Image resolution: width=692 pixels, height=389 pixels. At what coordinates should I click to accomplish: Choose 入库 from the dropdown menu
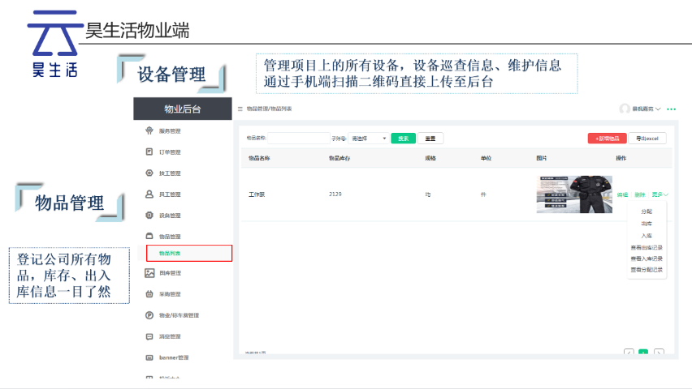coord(647,236)
